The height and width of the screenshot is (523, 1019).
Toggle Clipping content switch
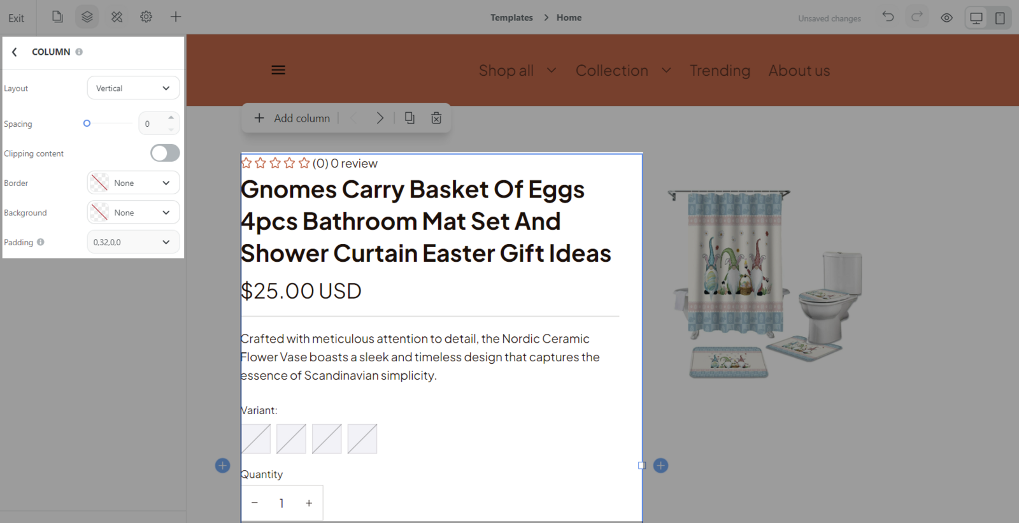click(x=165, y=153)
